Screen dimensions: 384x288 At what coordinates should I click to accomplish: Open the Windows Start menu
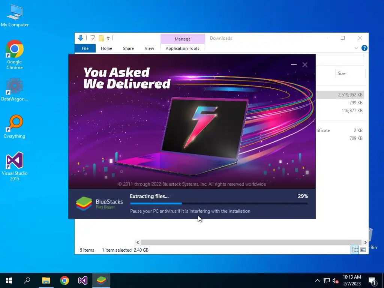click(x=9, y=280)
